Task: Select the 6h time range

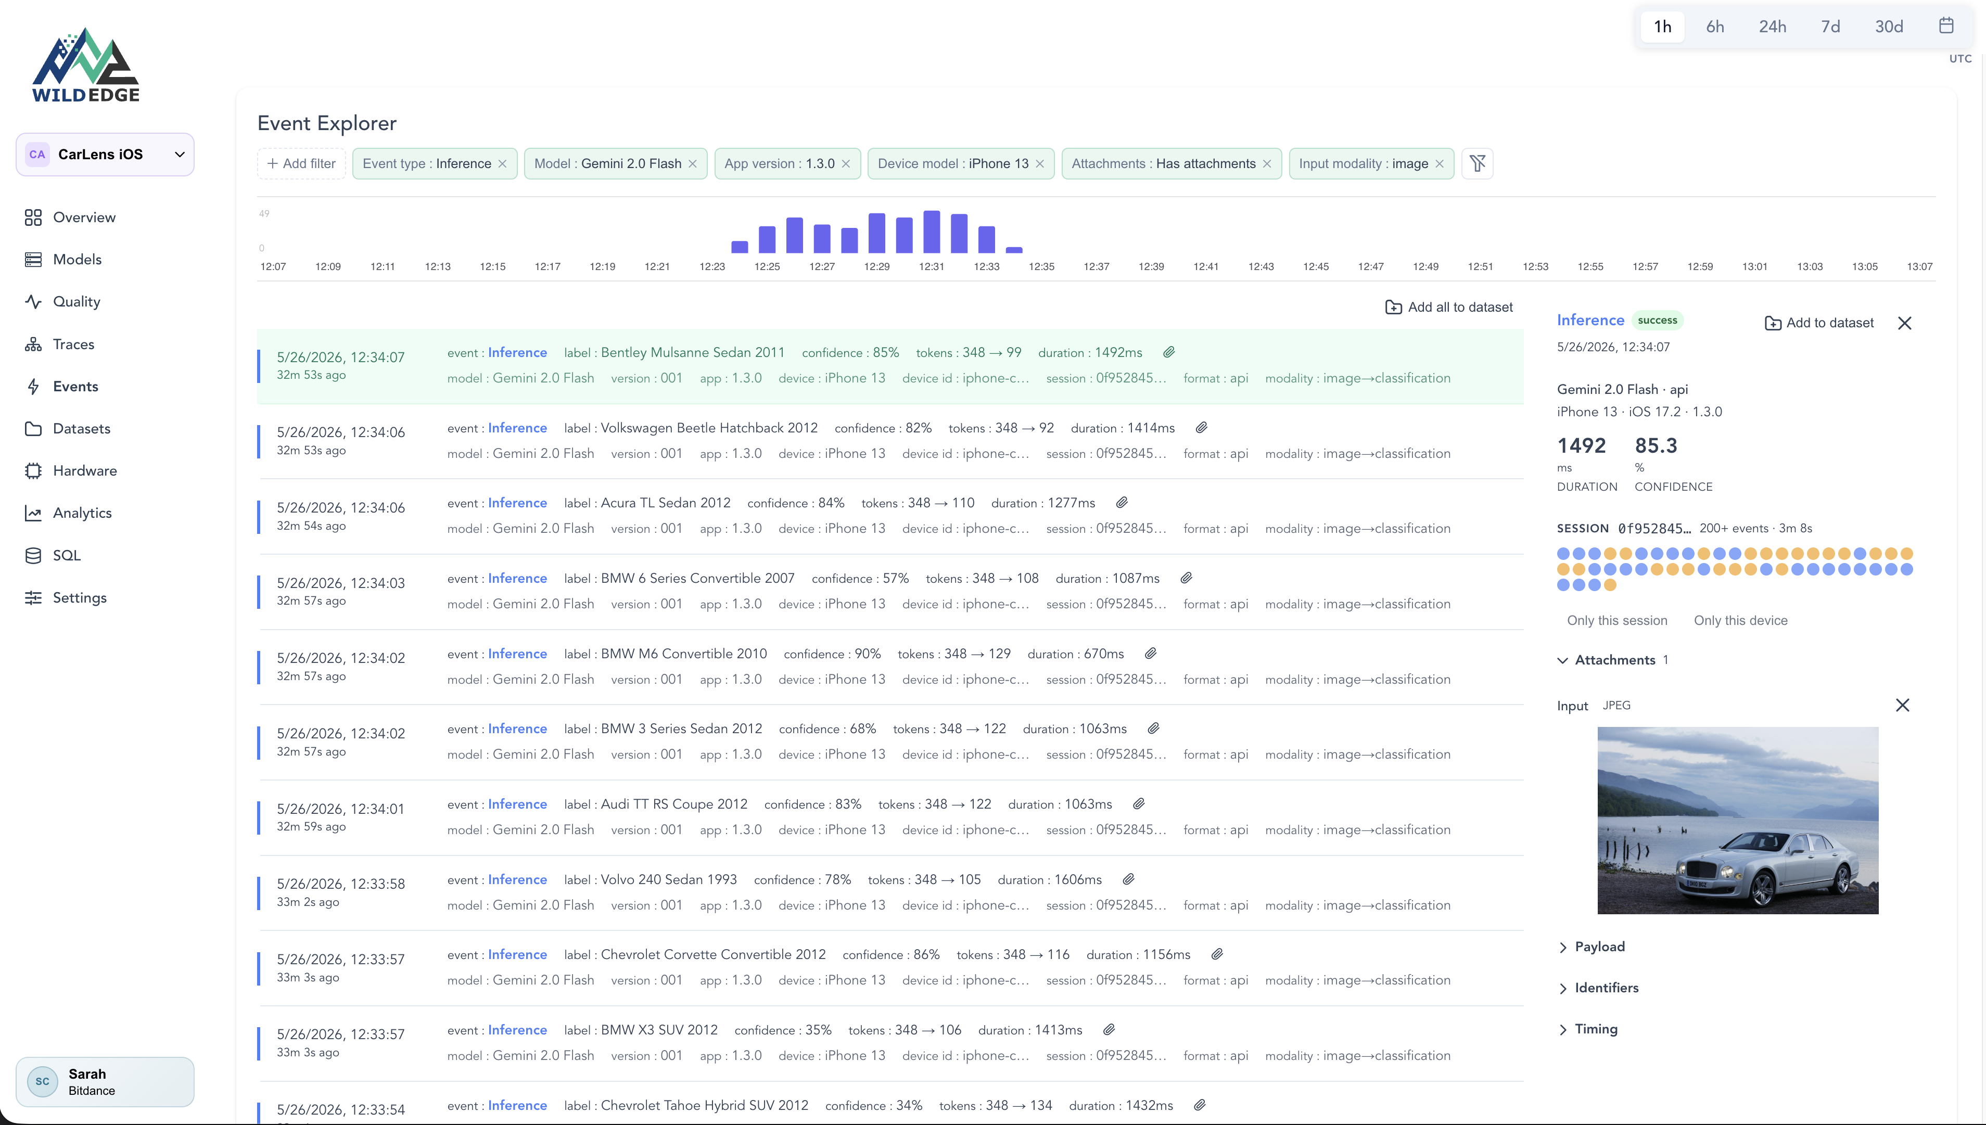Action: coord(1715,26)
